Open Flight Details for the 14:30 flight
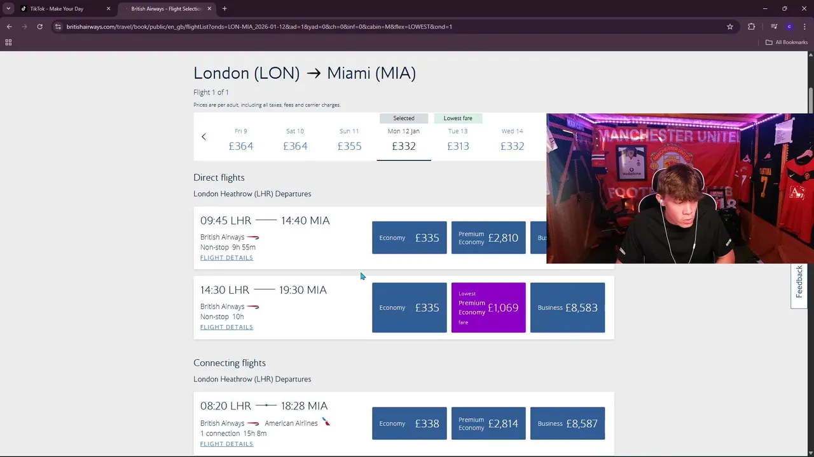Image resolution: width=814 pixels, height=457 pixels. pos(226,327)
